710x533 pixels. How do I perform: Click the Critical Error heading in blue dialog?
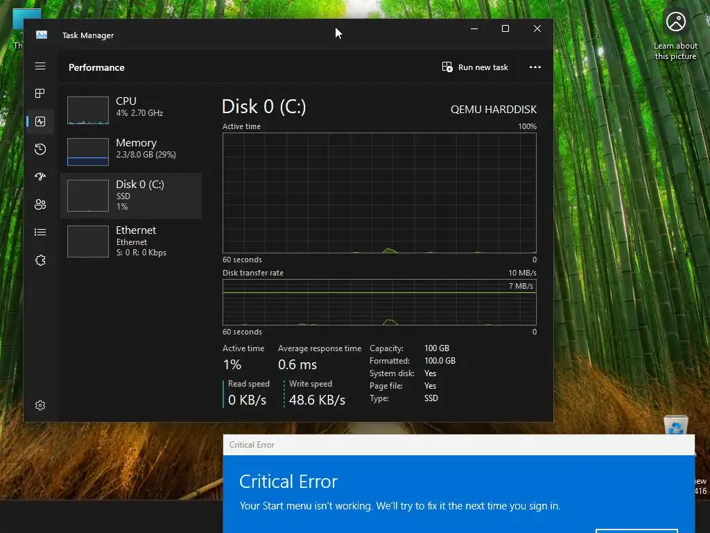[x=288, y=482]
